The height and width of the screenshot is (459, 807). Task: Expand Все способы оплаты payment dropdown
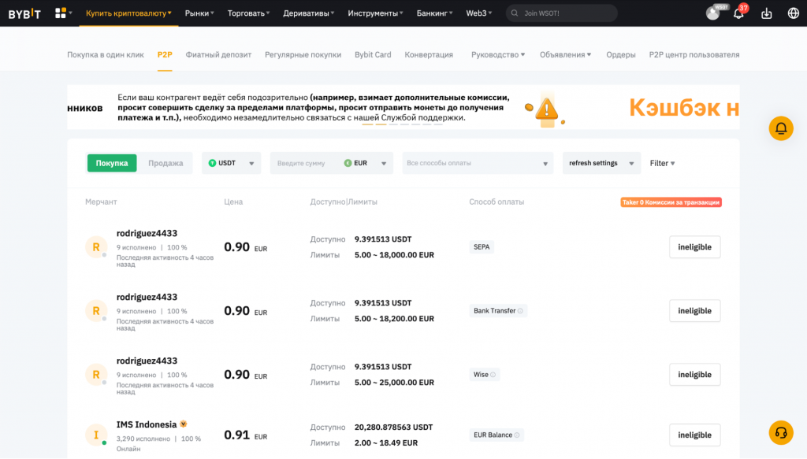pos(478,163)
